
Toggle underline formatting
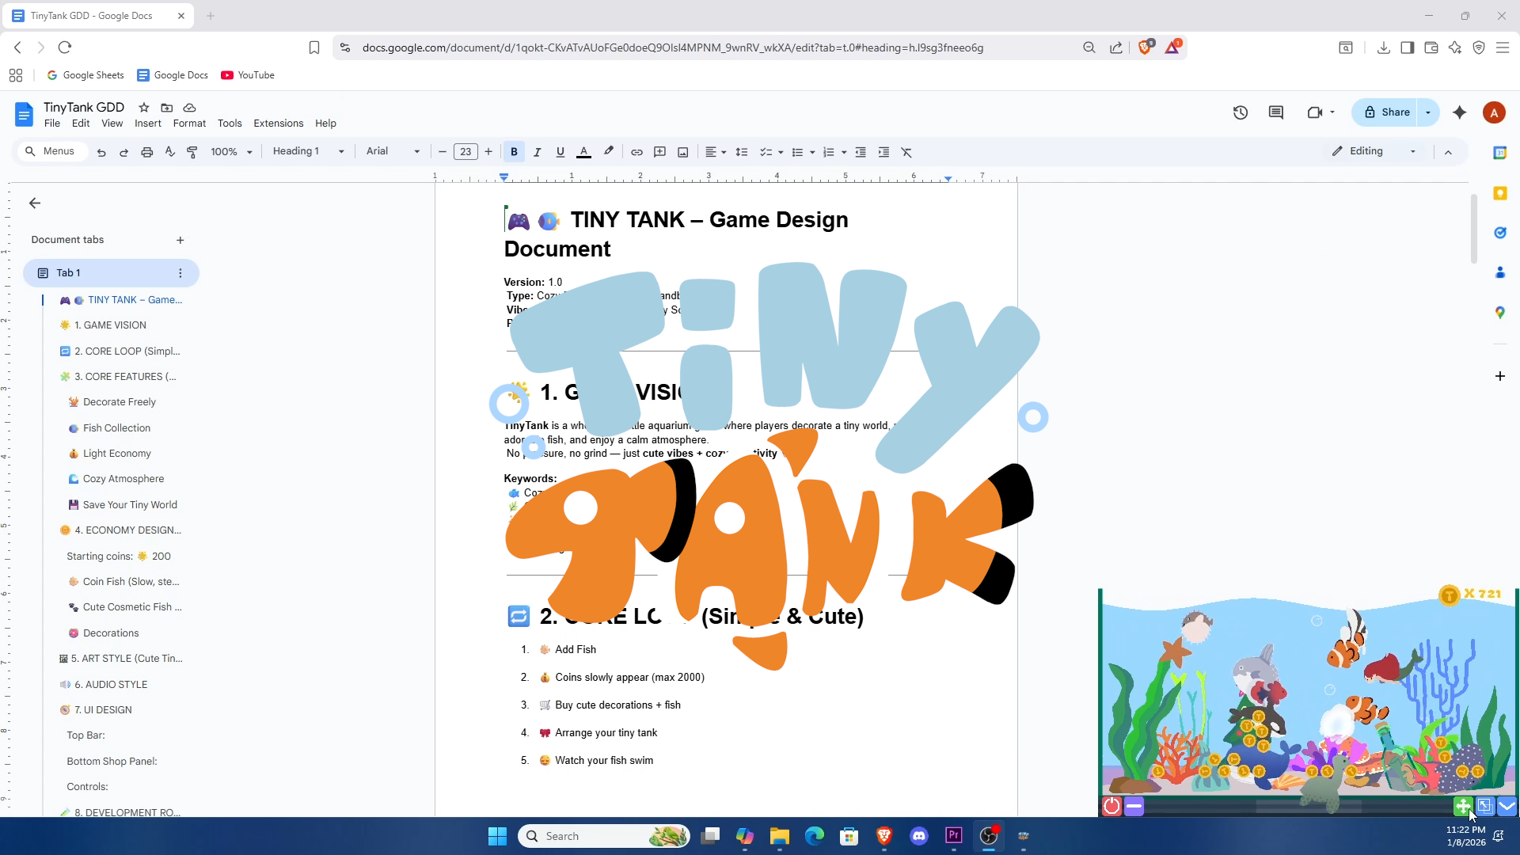tap(560, 152)
